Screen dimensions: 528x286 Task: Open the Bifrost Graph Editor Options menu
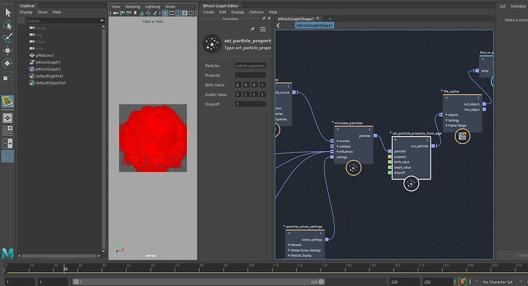(256, 12)
